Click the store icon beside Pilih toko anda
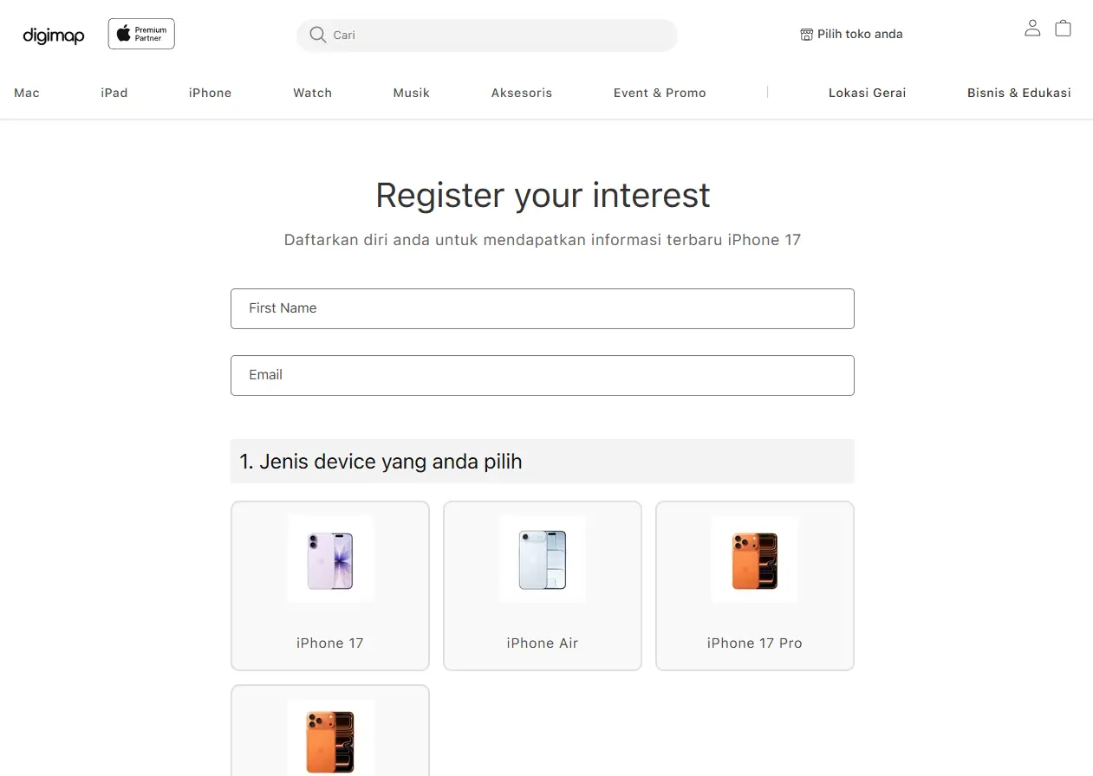 tap(806, 35)
